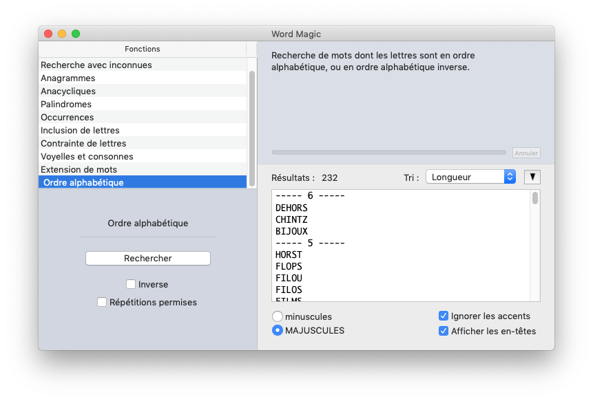
Task: Enable the Inverse checkbox
Action: pyautogui.click(x=131, y=284)
